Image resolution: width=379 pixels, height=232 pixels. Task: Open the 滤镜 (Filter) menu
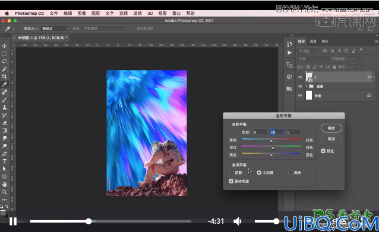click(138, 13)
